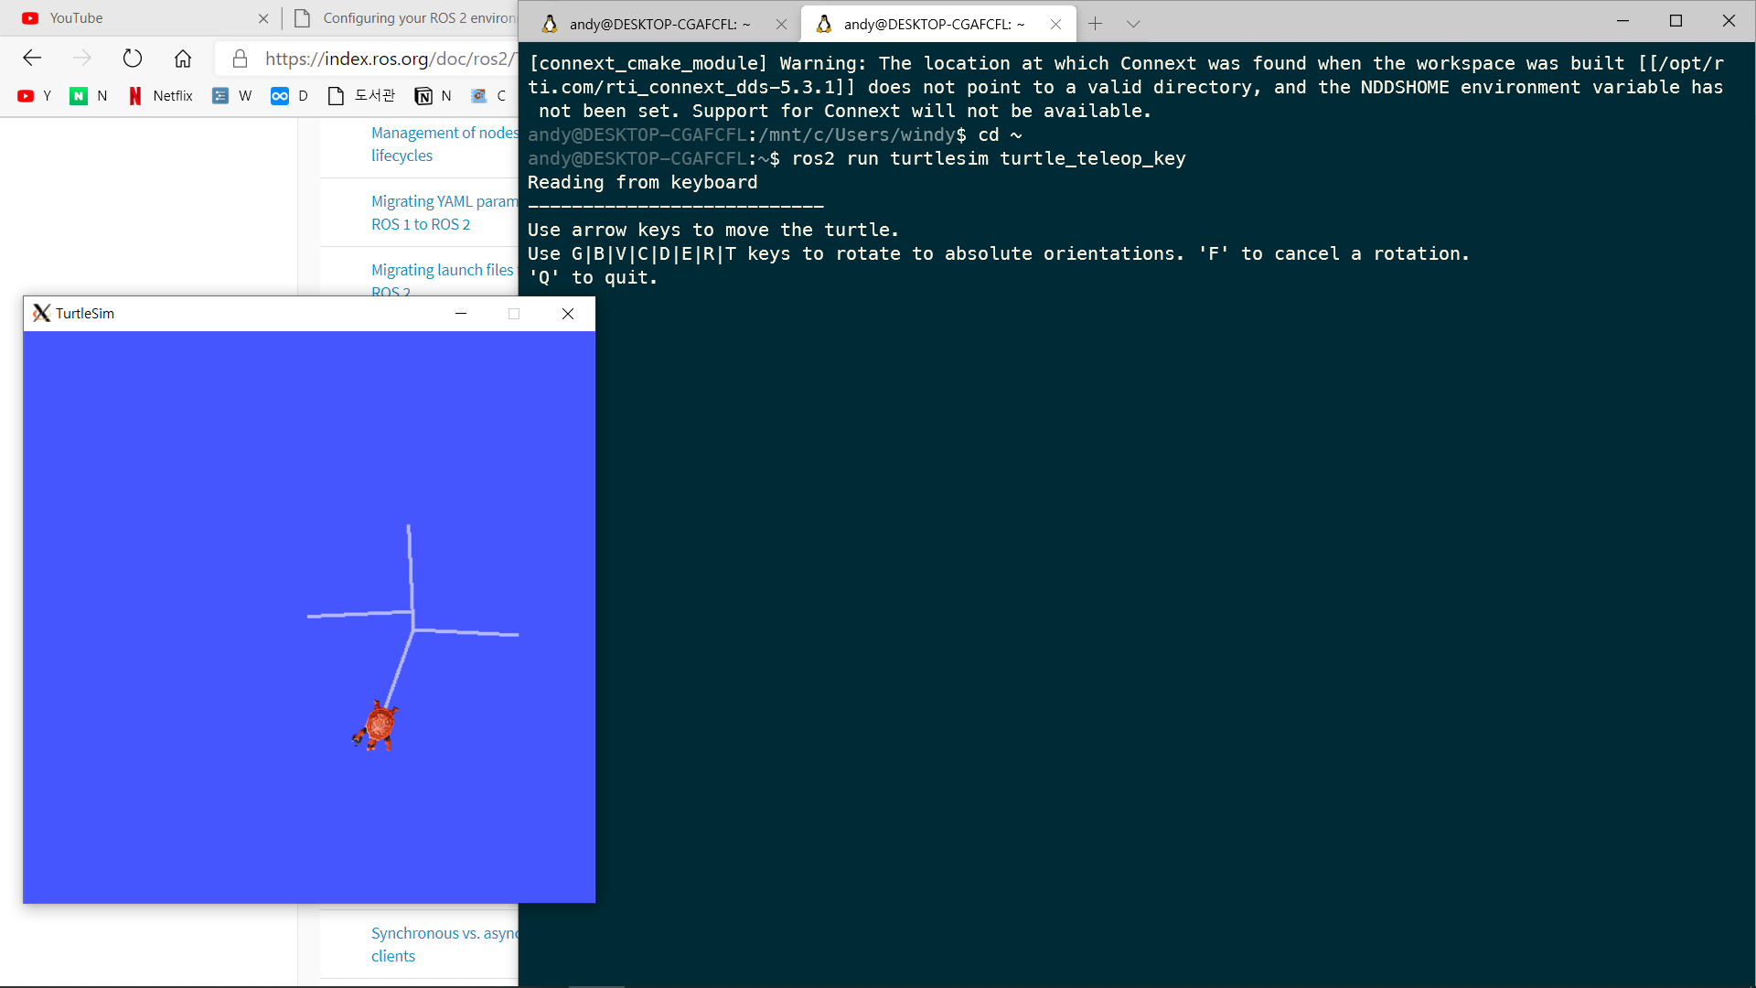Switch to the YouTube browser tab
This screenshot has height=988, width=1756.
point(137,17)
